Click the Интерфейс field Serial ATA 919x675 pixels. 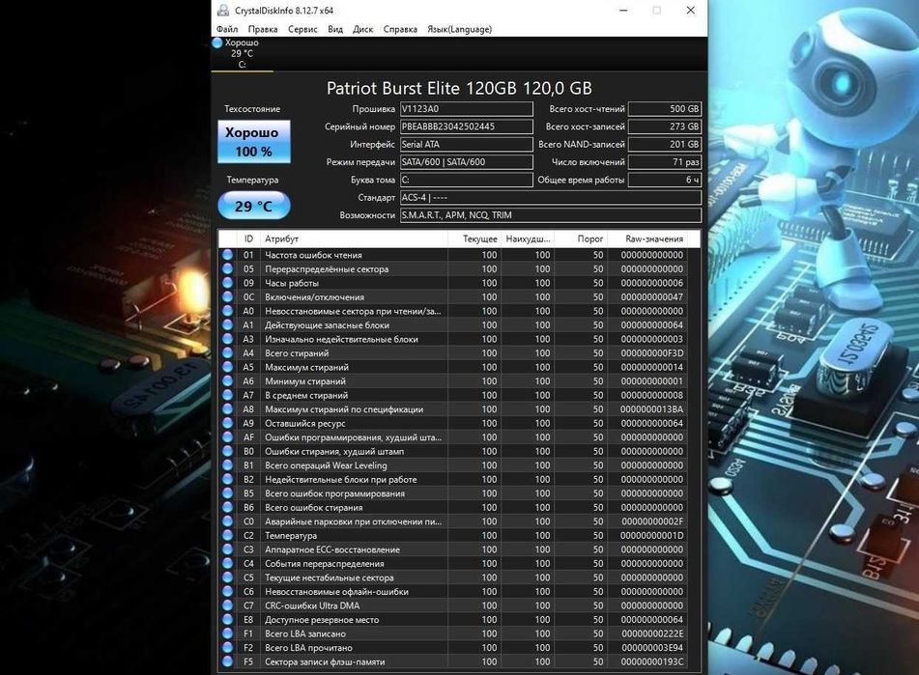coord(467,144)
